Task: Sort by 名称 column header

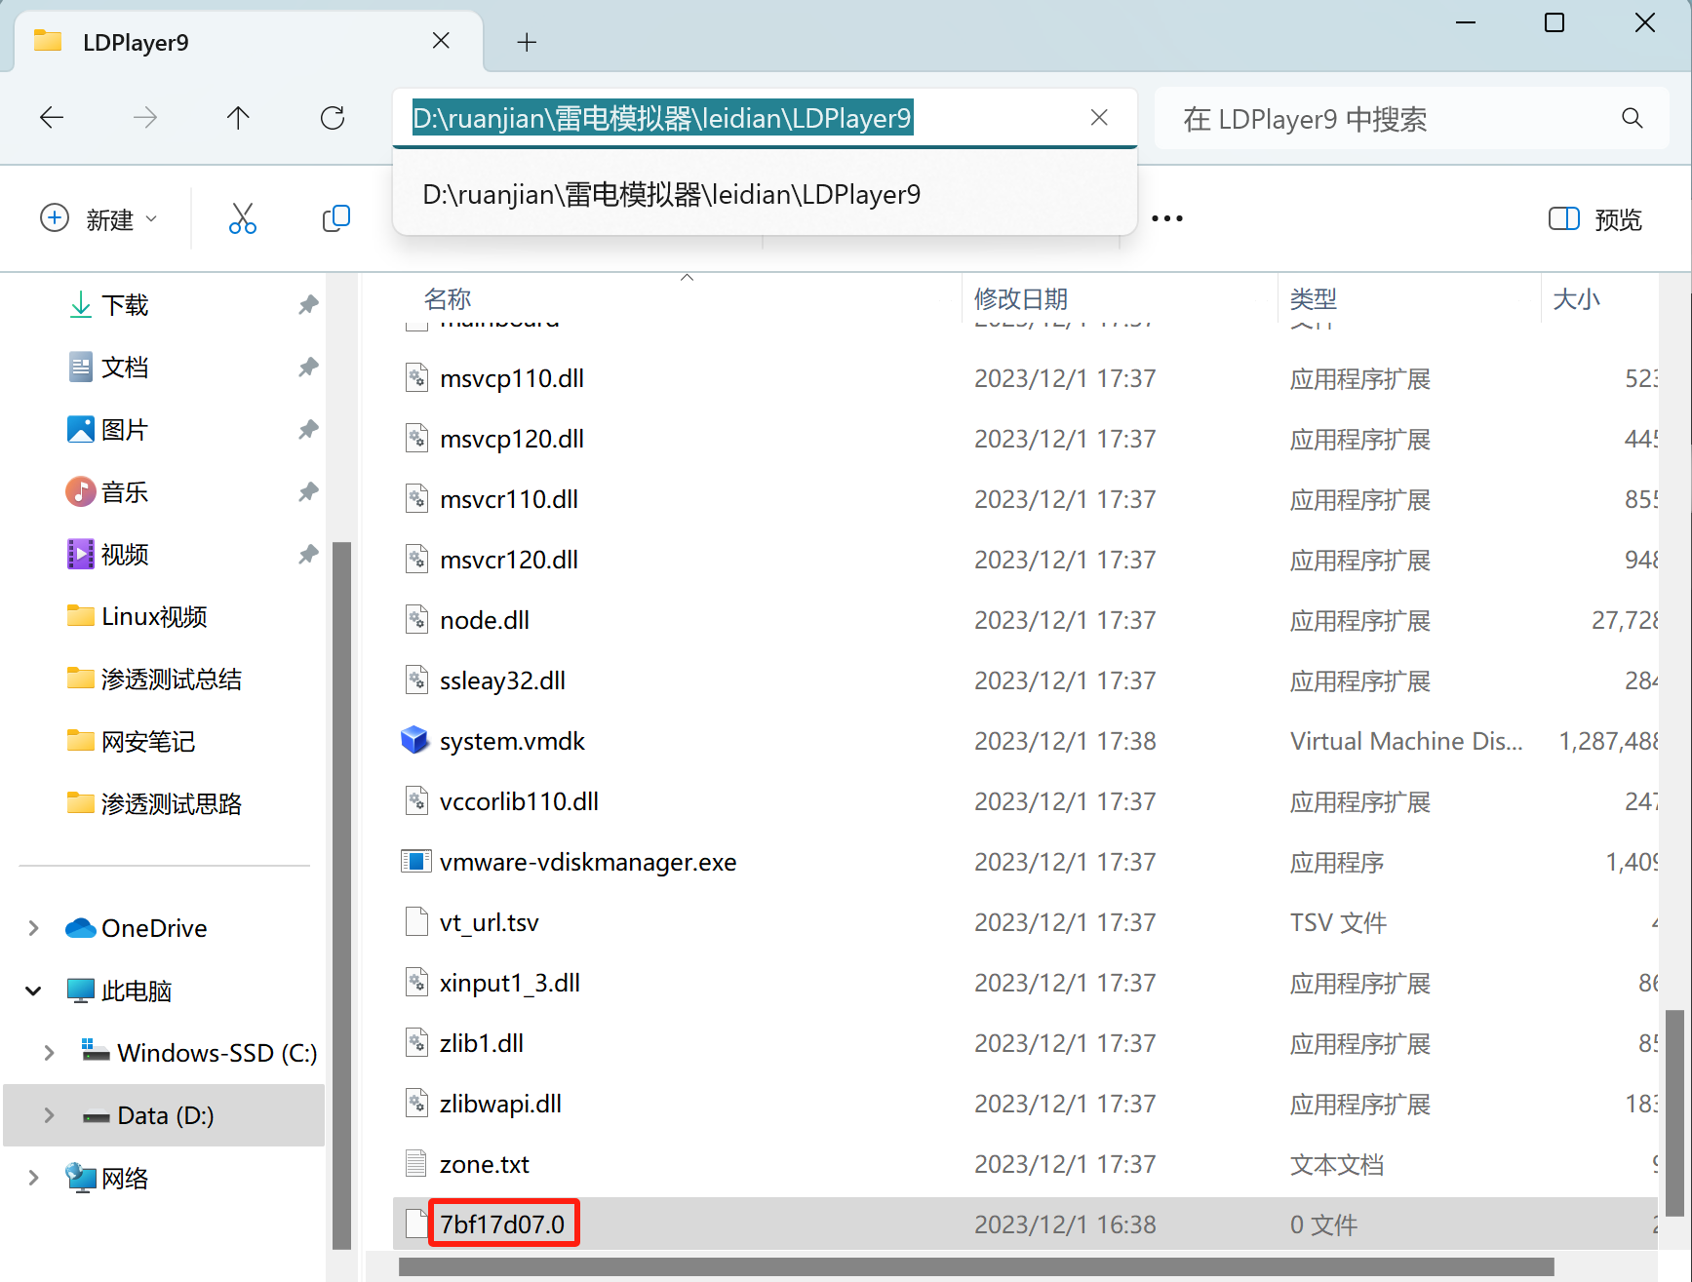Action: click(x=448, y=298)
